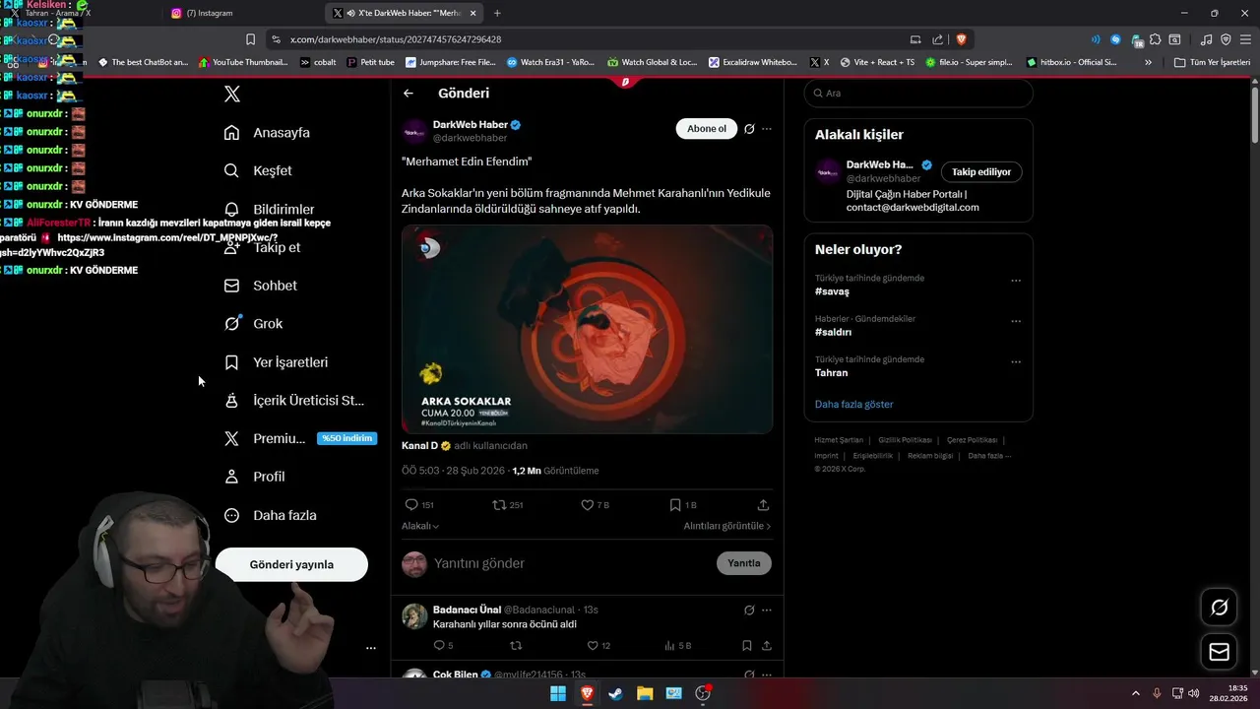The width and height of the screenshot is (1260, 709).
Task: Open Excalidraw Whiteboard bookmark
Action: pyautogui.click(x=753, y=62)
